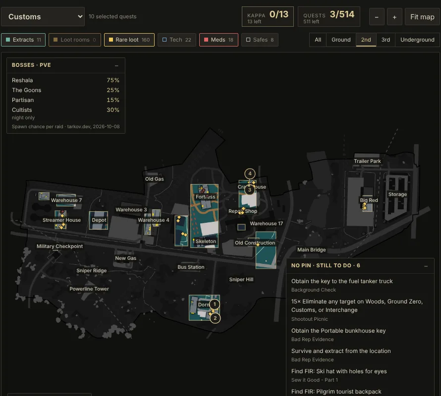Click the Warehouse 3 map label

(131, 210)
